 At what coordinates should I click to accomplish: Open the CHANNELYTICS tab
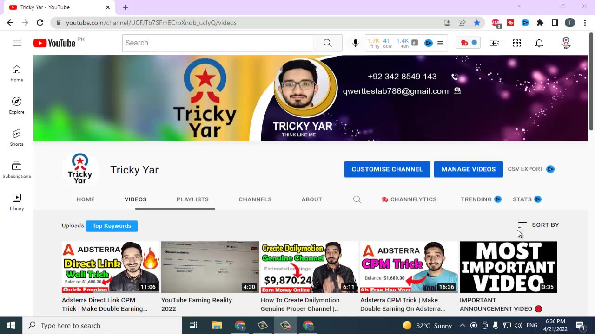[409, 199]
